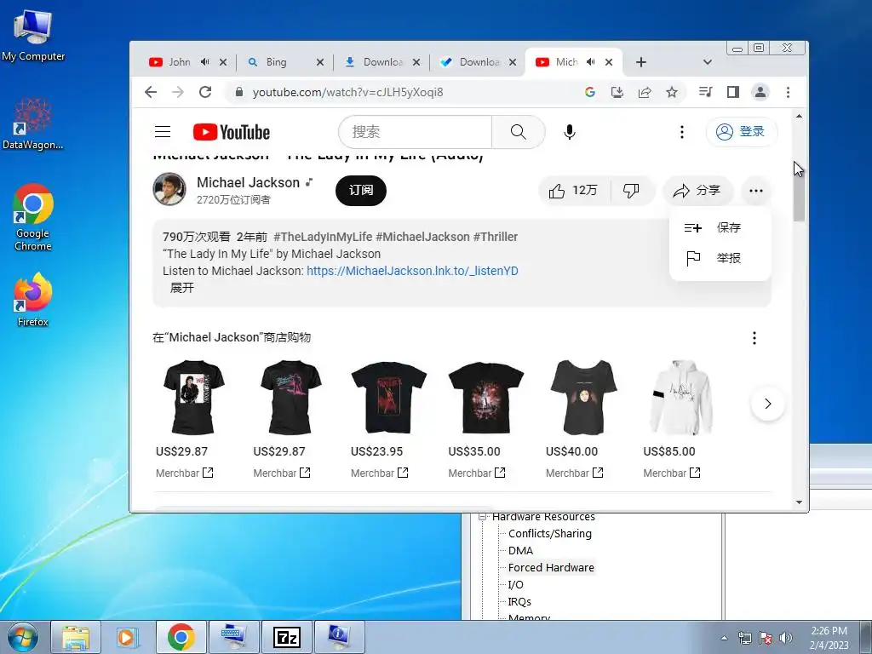Bookmark this page with the star icon

[672, 92]
